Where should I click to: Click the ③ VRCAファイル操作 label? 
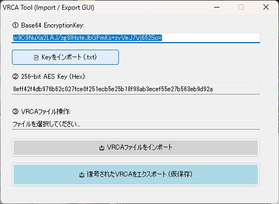pyautogui.click(x=42, y=112)
